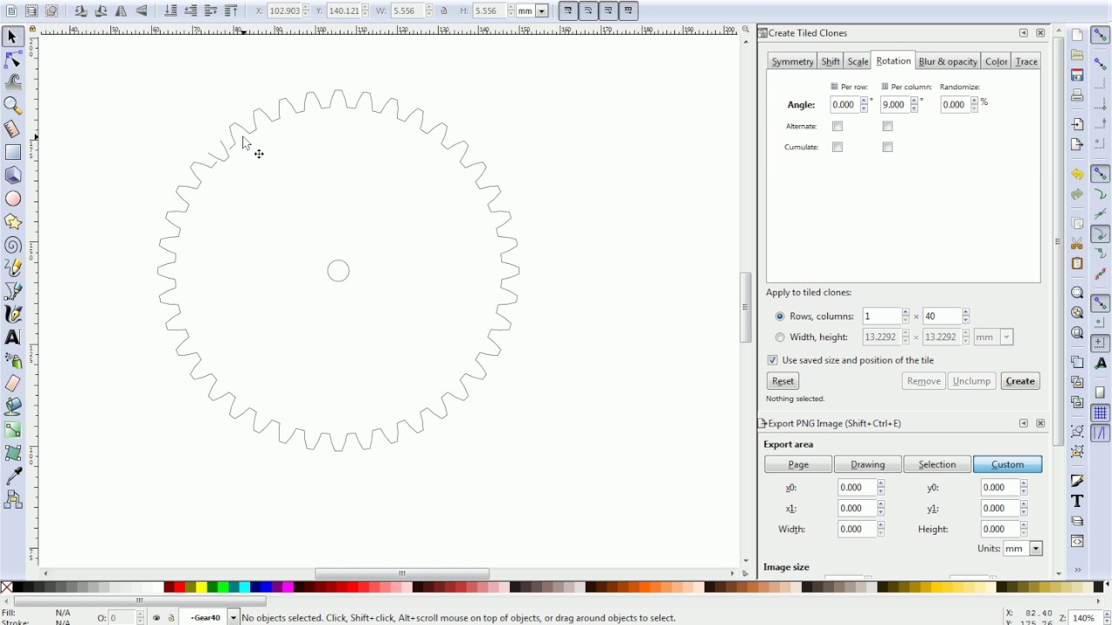Switch to the Symmetry tab
The height and width of the screenshot is (625, 1112).
pyautogui.click(x=792, y=62)
